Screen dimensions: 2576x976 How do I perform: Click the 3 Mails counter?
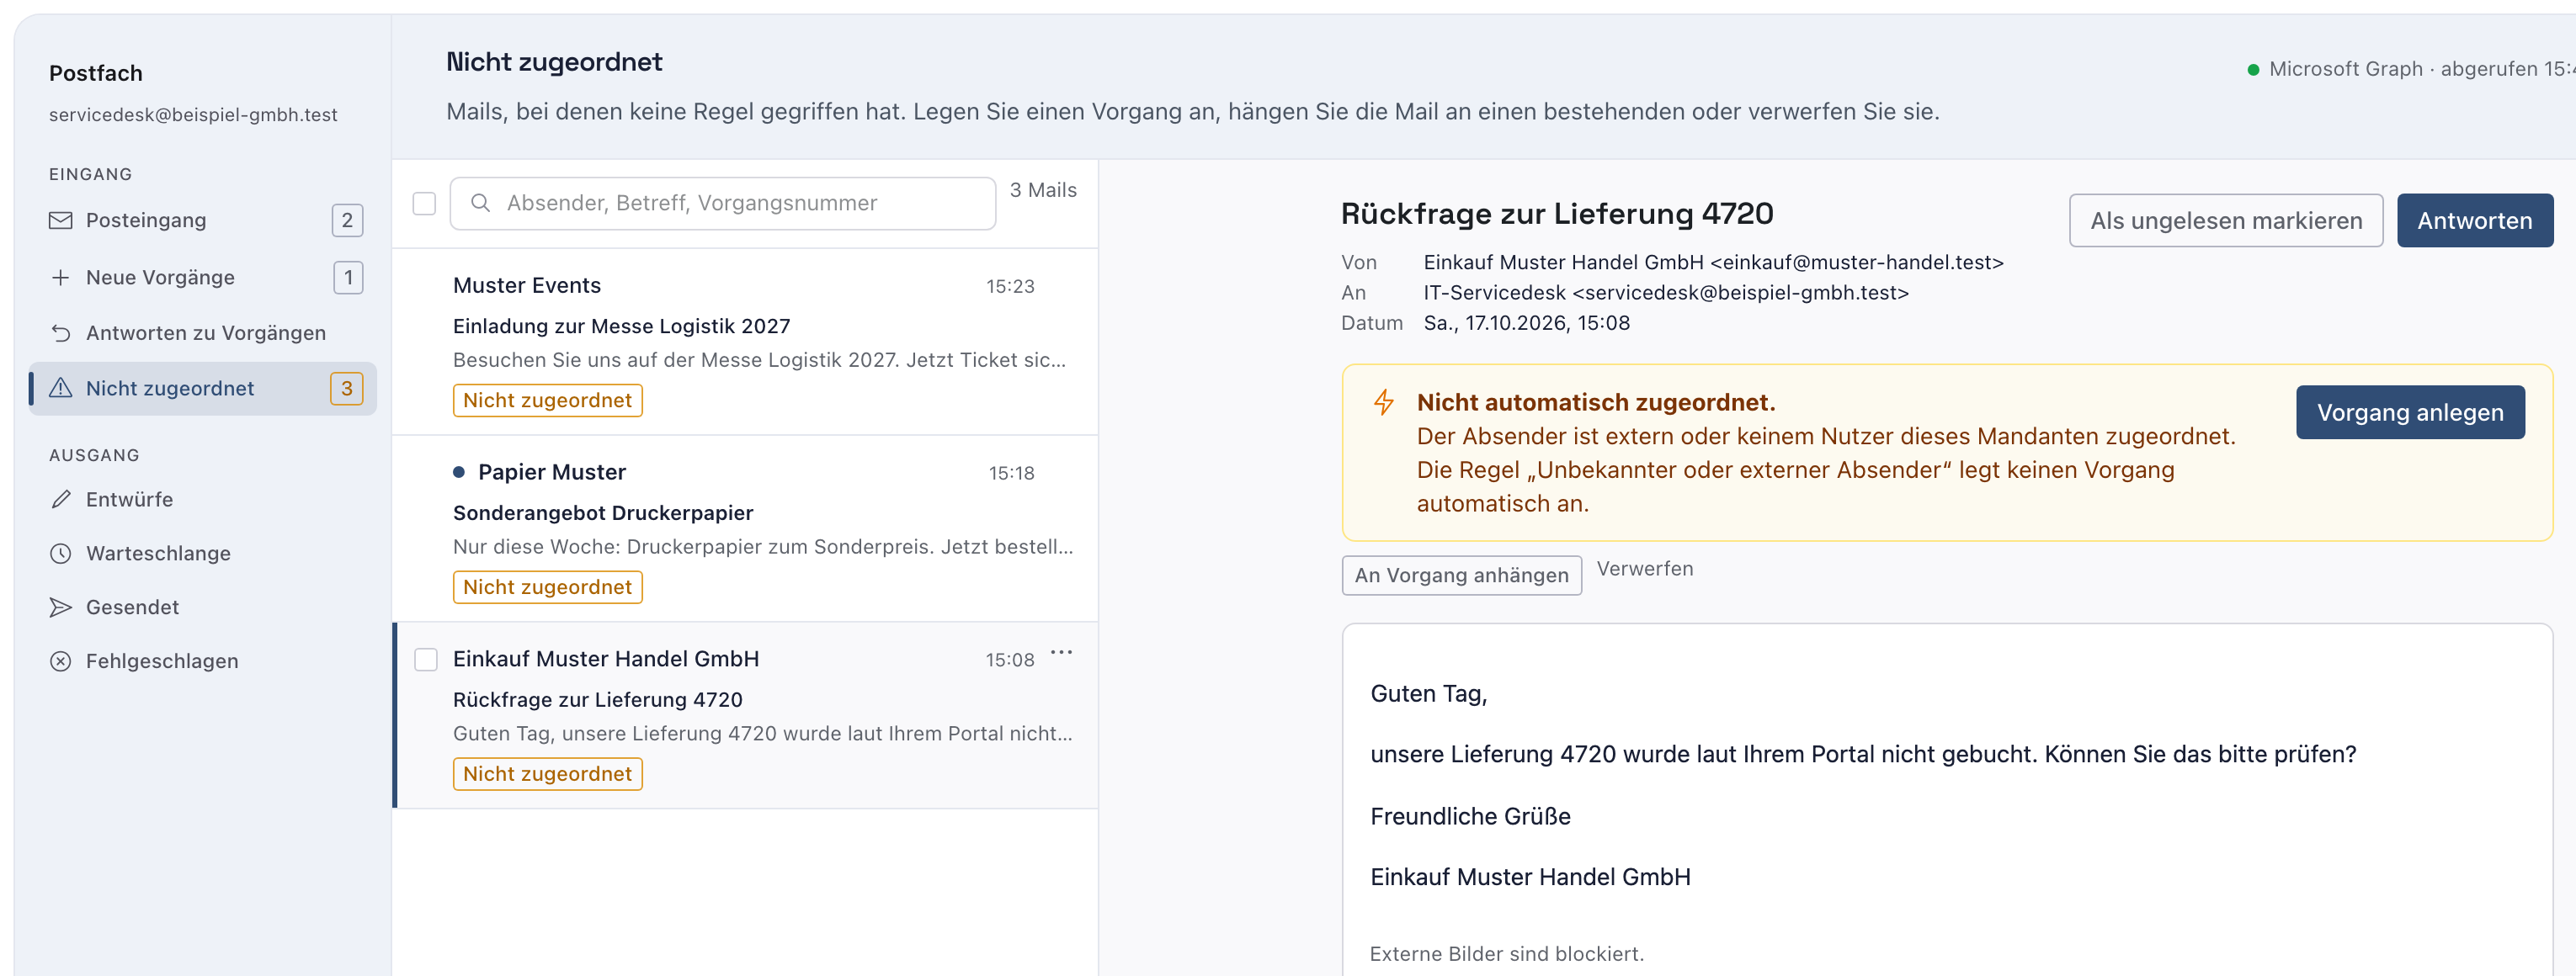[x=1043, y=190]
